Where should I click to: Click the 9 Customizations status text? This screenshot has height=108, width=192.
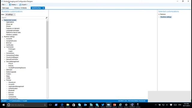(x=18, y=101)
